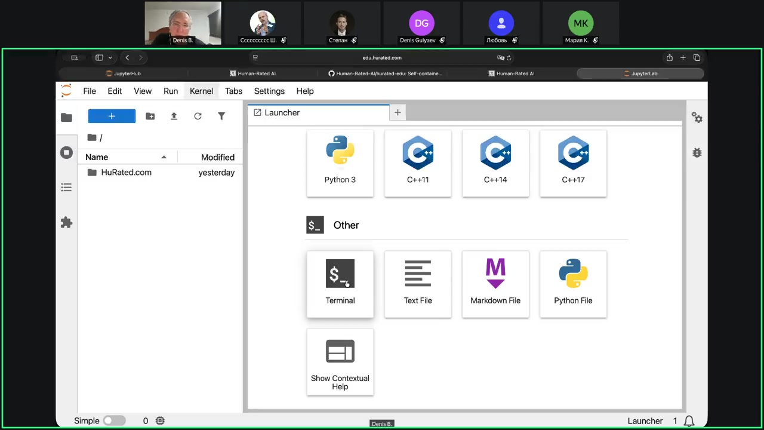Open the table of contents panel

click(66, 188)
